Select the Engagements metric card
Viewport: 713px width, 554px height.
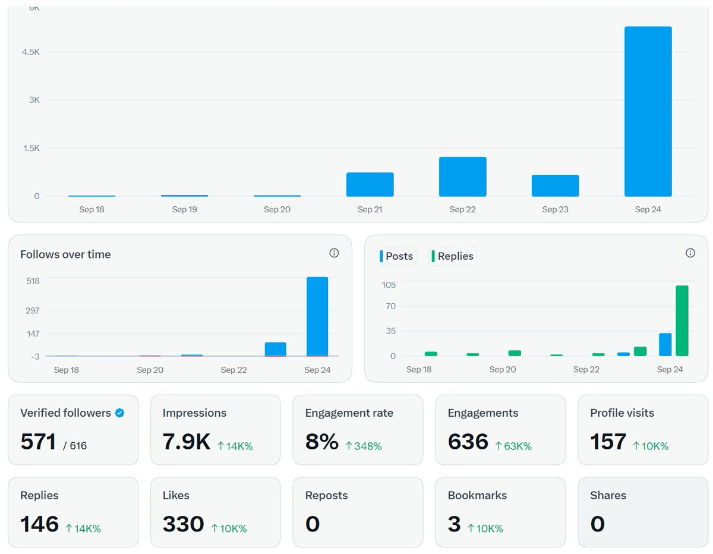tap(501, 430)
